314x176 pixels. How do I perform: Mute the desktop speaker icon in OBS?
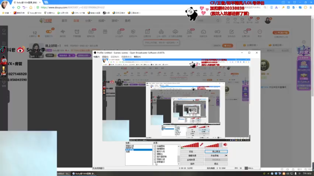[225, 145]
